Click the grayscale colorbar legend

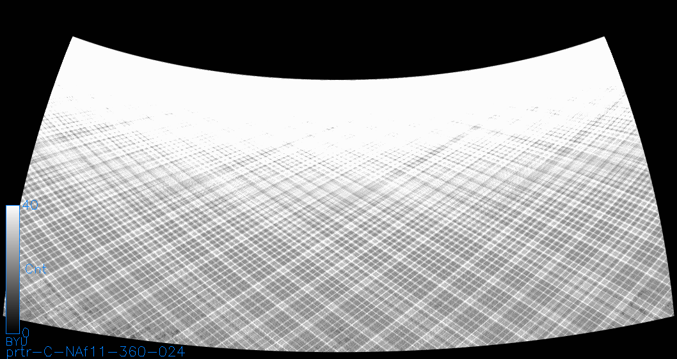[13, 270]
